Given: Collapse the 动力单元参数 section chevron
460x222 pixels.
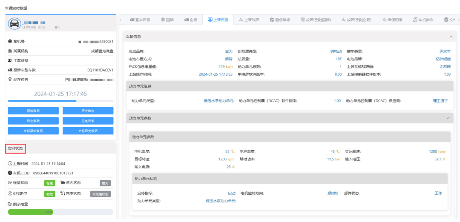Looking at the screenshot, I should tap(448, 118).
